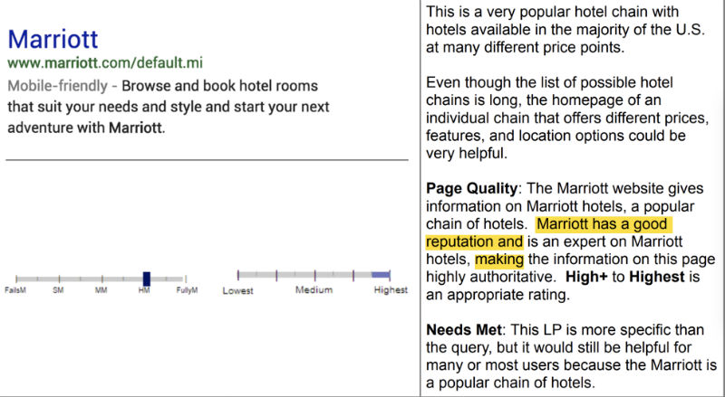725x397 pixels.
Task: Set Page Quality slider to Medium
Action: (314, 273)
